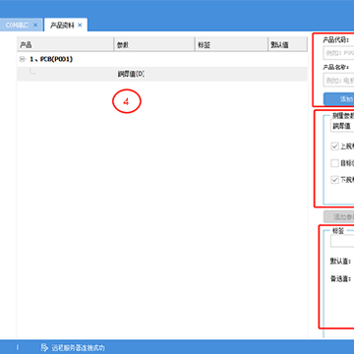Screen dimensions: 354x354
Task: Enable the 目标 checkbox
Action: [334, 163]
